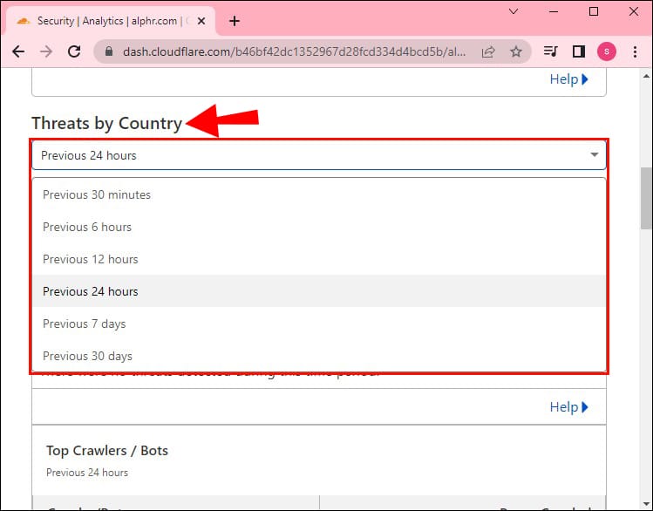Select Previous 30 minutes option

[97, 194]
